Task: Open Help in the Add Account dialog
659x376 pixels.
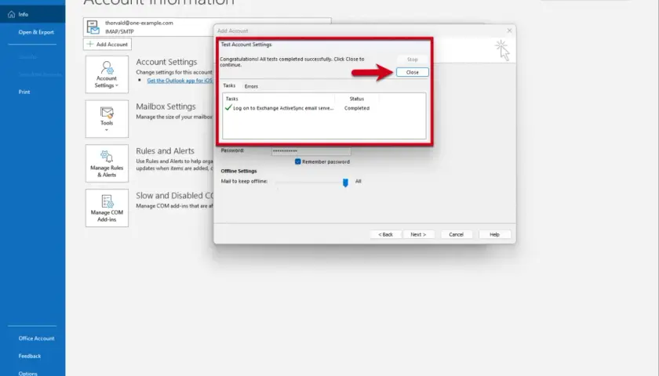Action: pos(495,234)
